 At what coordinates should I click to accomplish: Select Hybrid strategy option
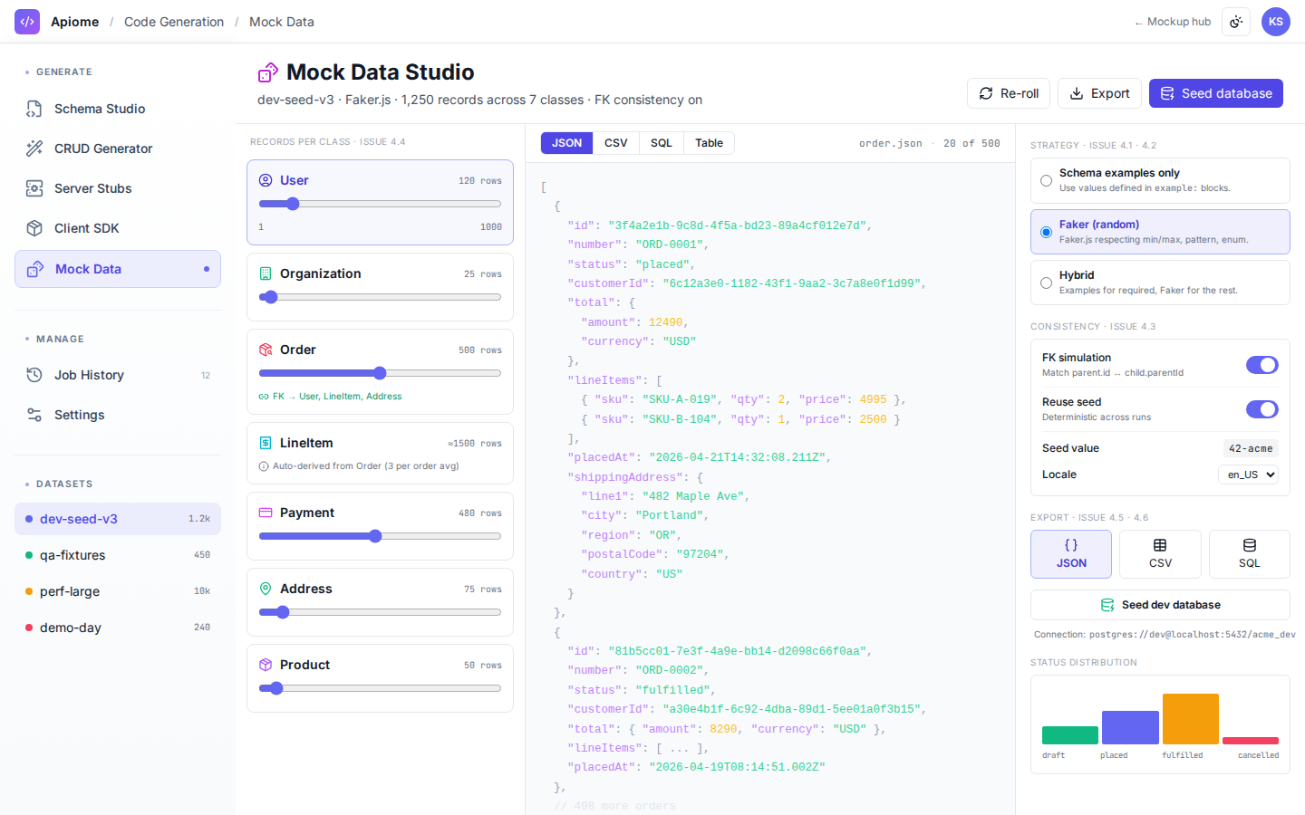point(1160,283)
